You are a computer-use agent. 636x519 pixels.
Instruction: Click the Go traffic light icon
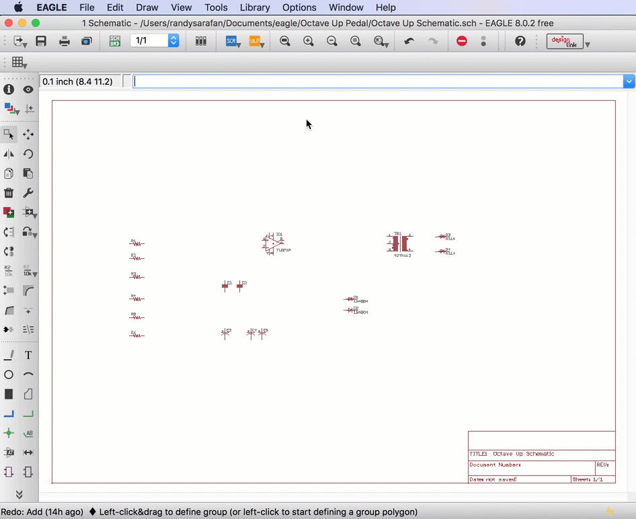[x=483, y=41]
